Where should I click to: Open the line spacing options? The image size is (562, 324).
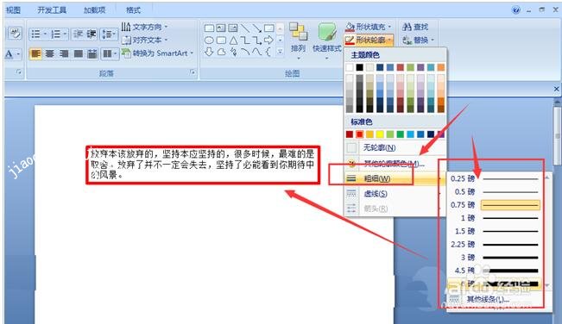[x=108, y=34]
